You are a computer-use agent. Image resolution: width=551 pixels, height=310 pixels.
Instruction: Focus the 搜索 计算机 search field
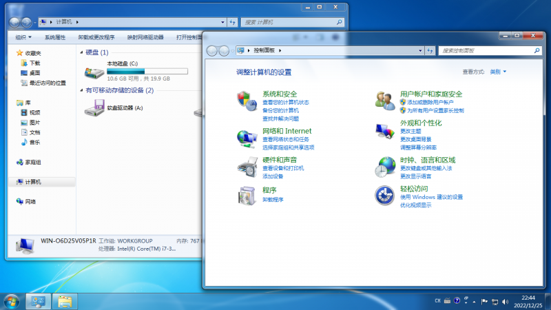(x=292, y=22)
